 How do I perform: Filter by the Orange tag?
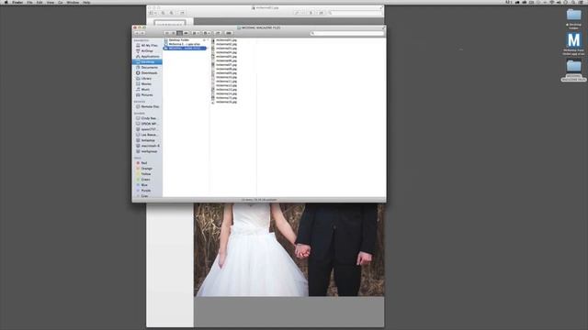pos(147,169)
